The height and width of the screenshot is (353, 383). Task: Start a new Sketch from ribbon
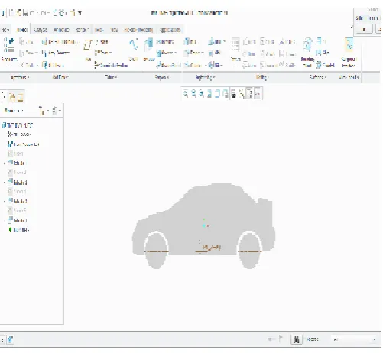133,50
